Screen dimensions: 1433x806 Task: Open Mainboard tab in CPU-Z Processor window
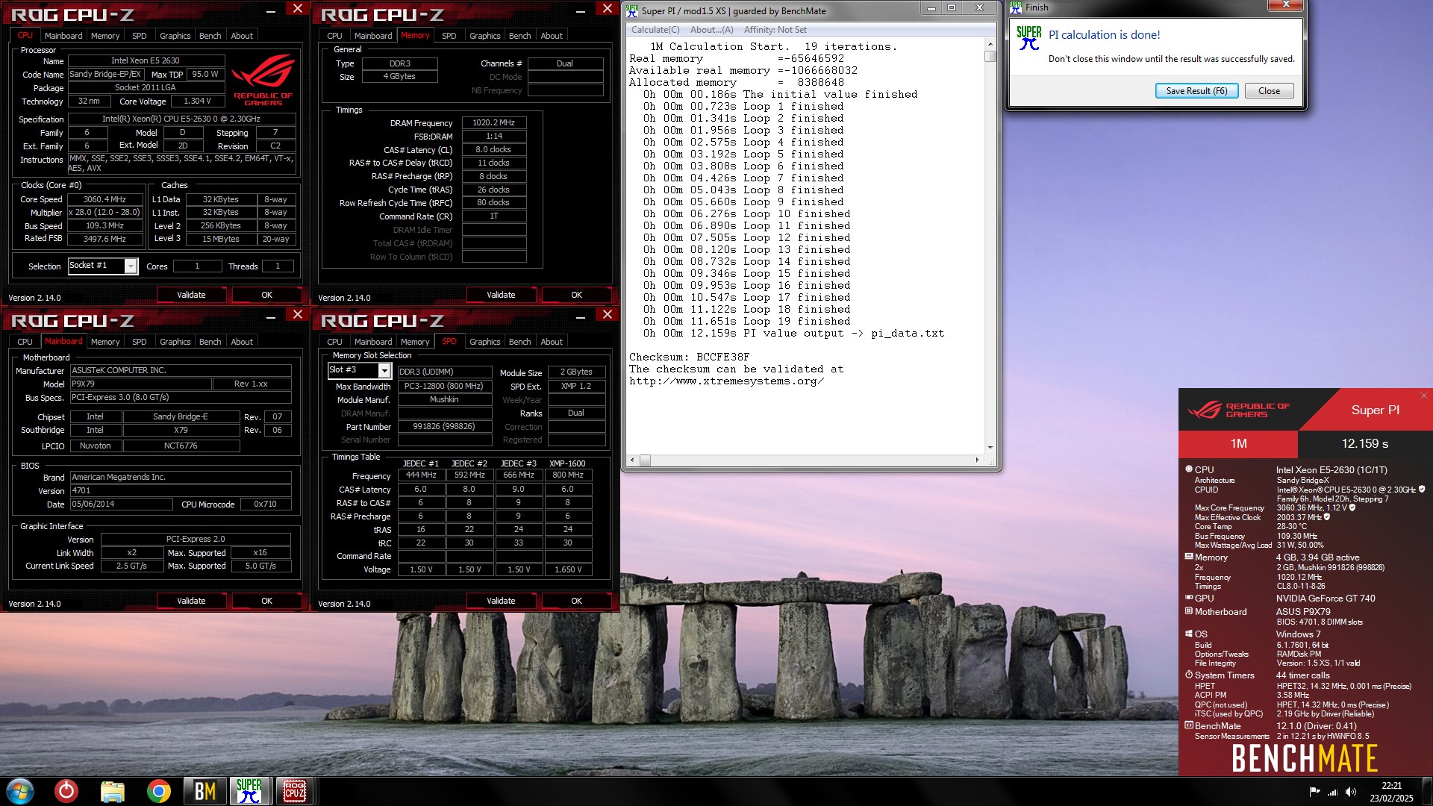pos(63,36)
